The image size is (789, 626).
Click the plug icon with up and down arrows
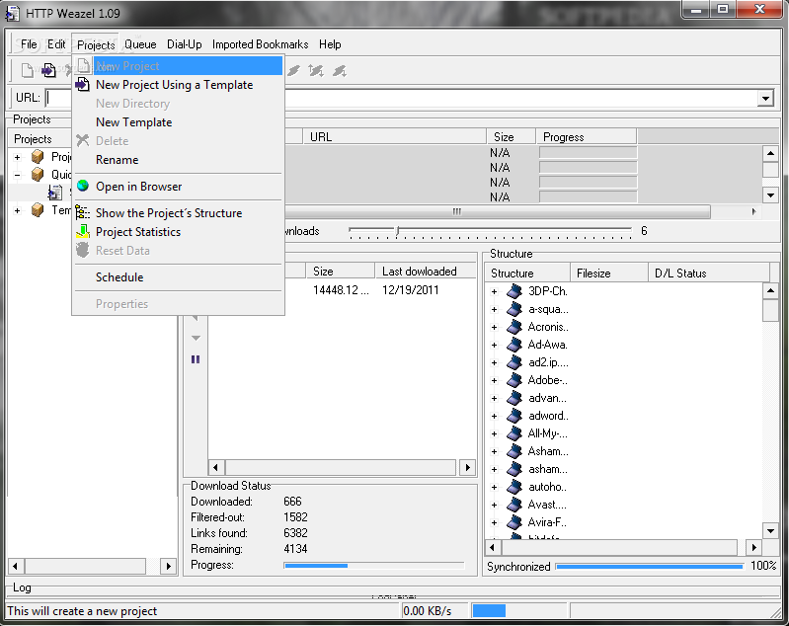317,71
